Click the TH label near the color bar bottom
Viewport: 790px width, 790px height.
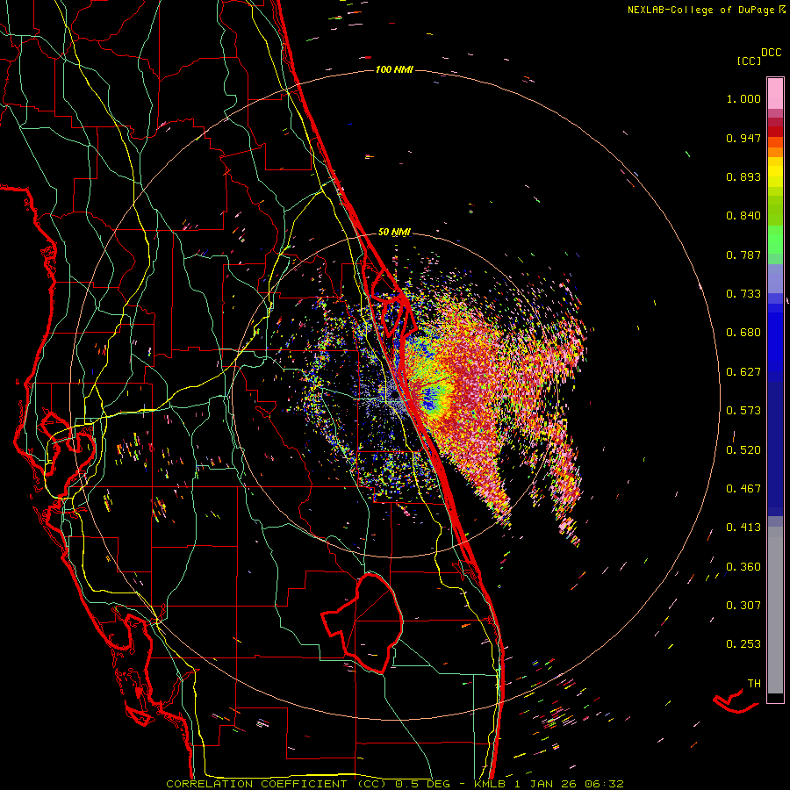[754, 684]
